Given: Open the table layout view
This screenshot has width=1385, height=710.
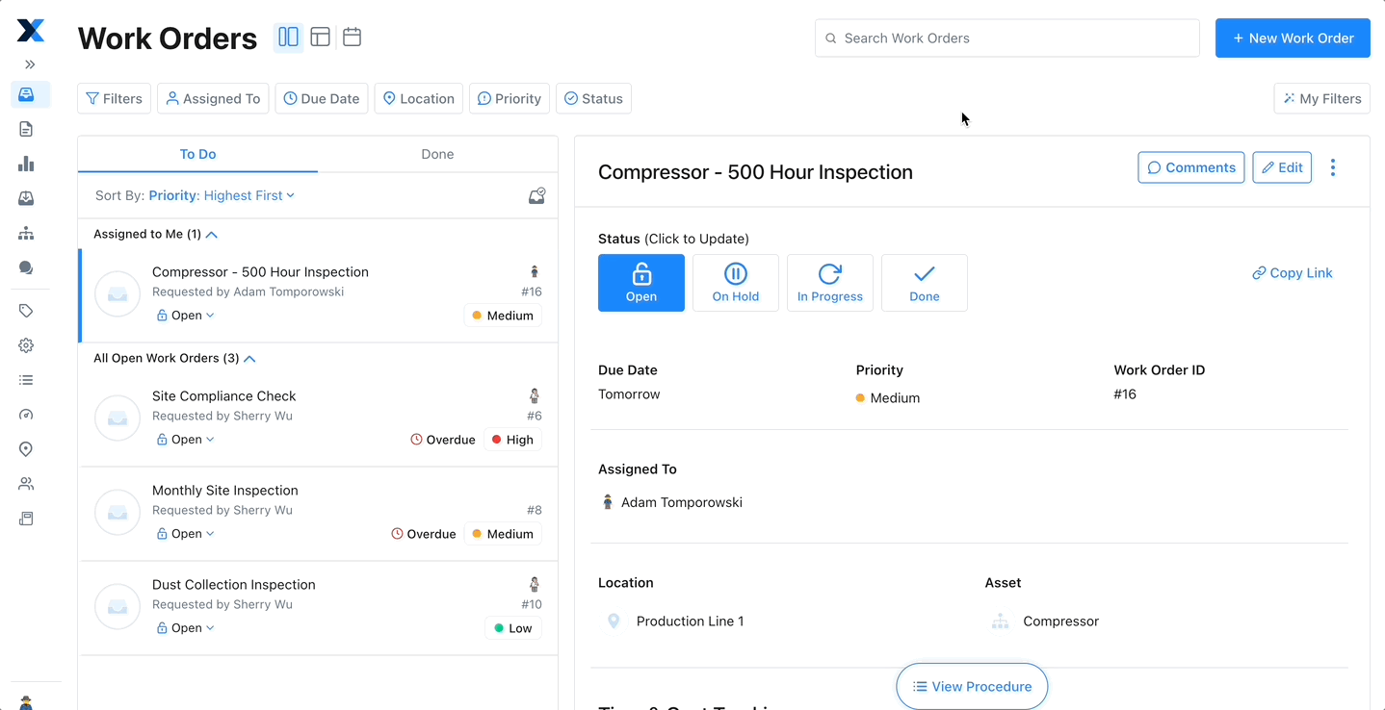Looking at the screenshot, I should click(320, 37).
